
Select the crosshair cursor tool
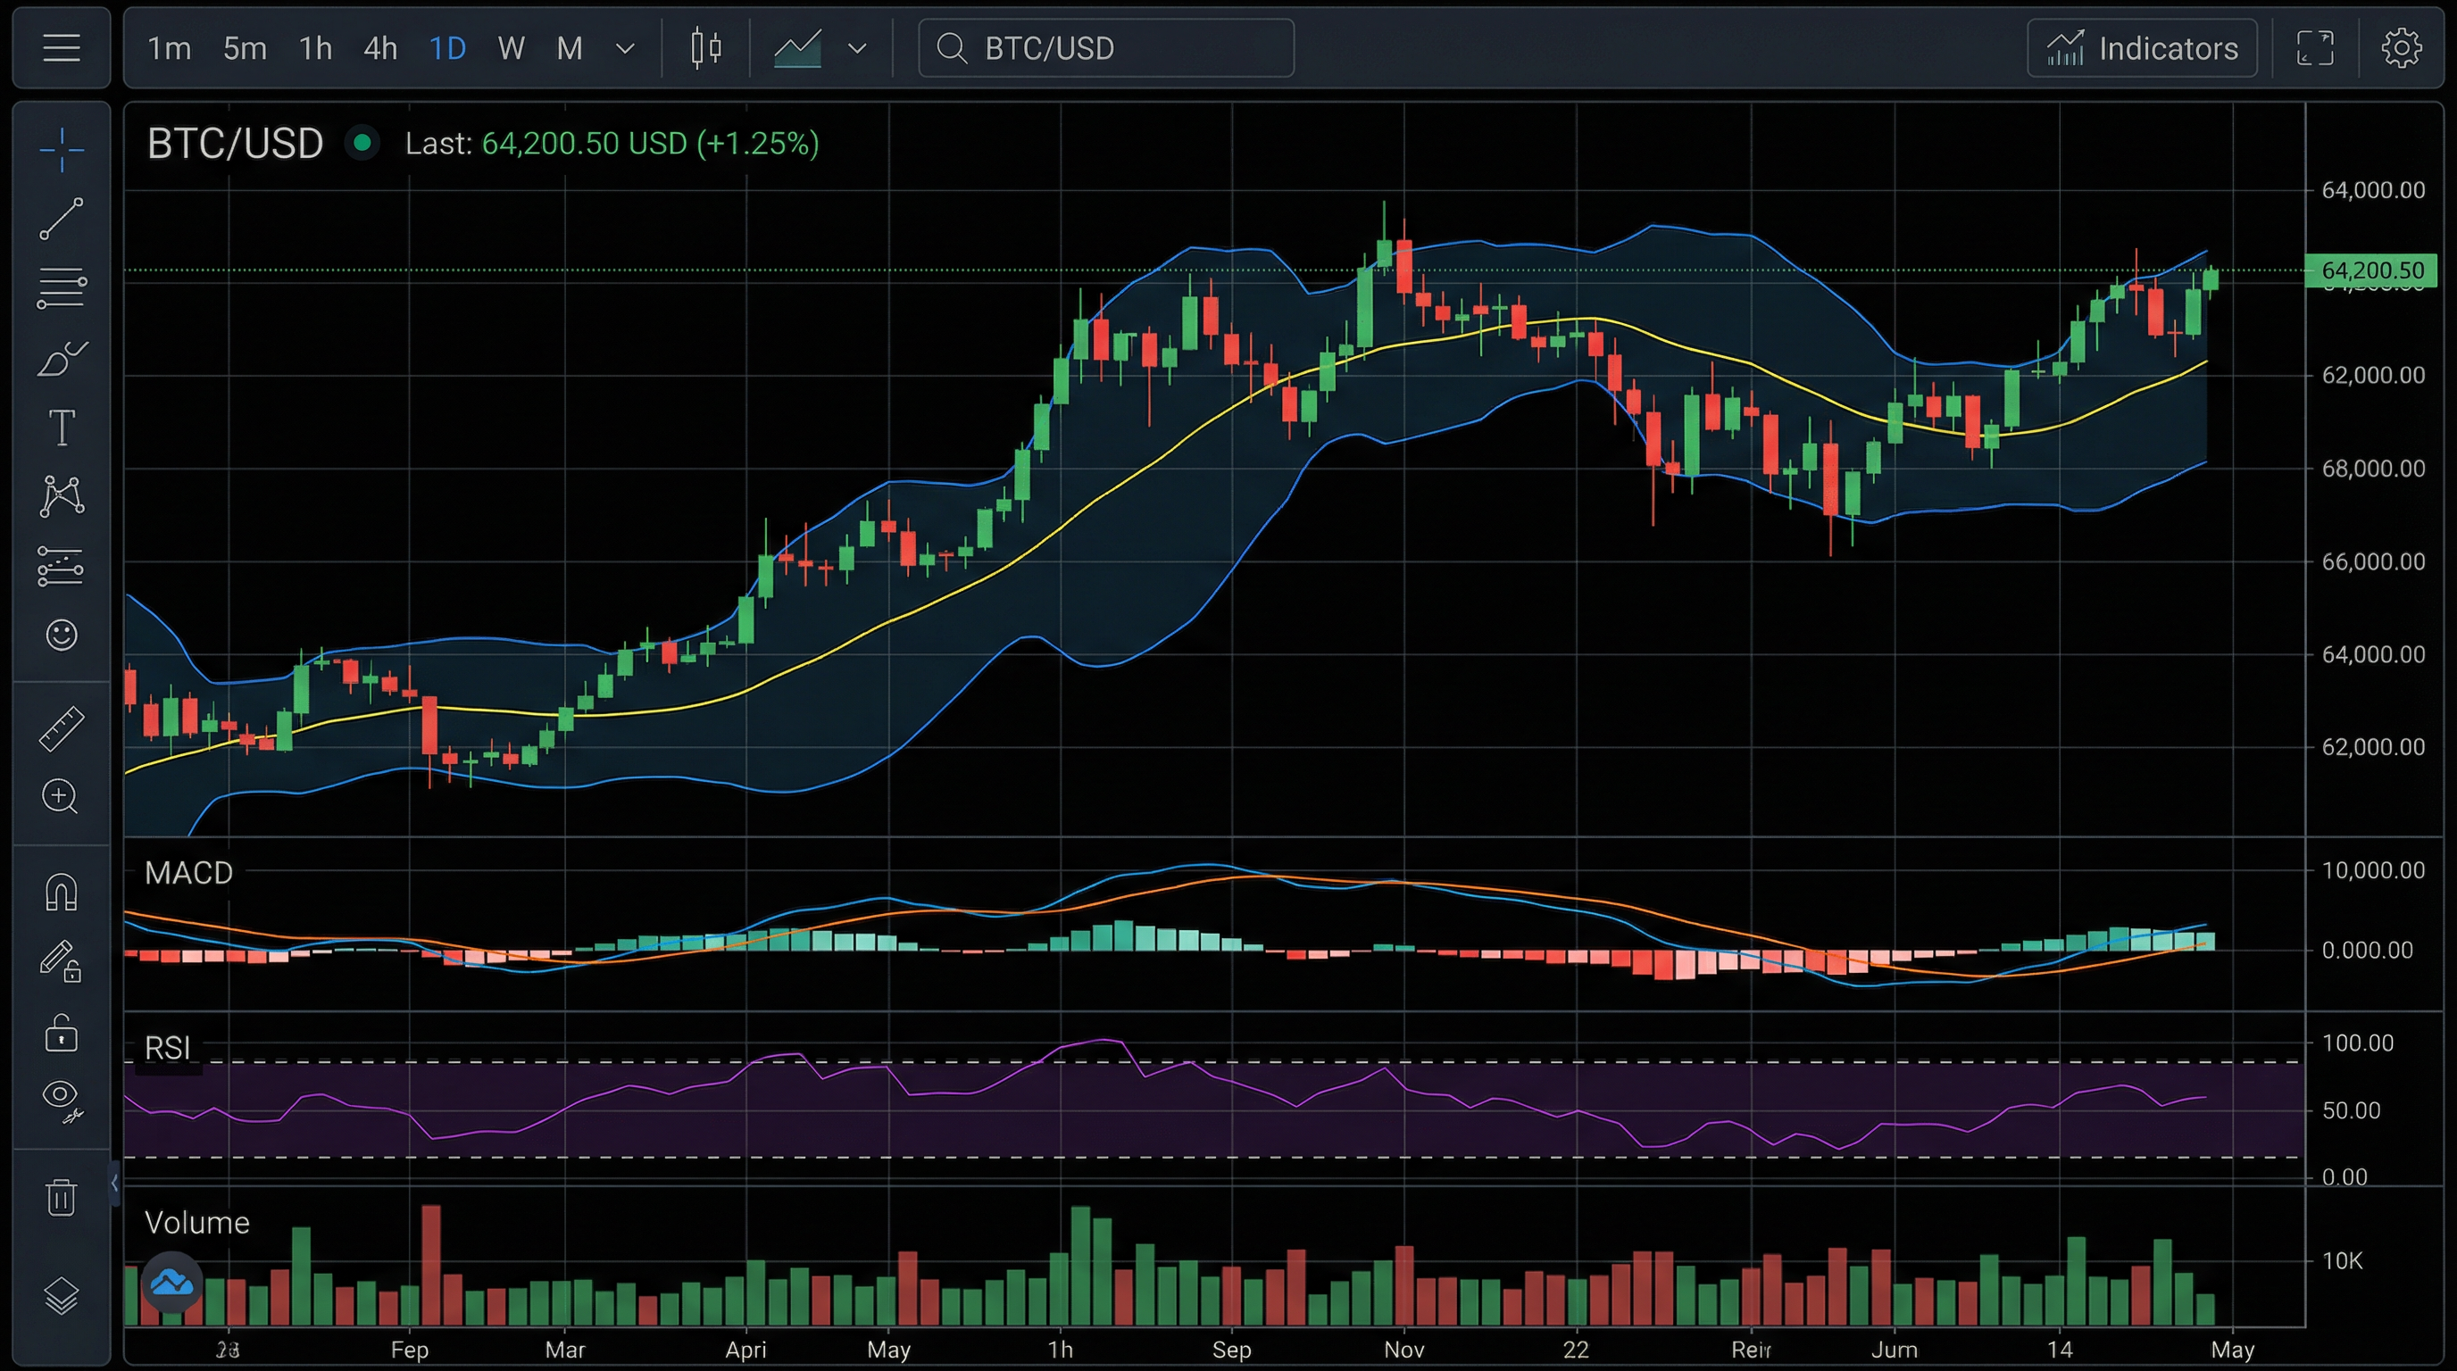click(x=61, y=150)
